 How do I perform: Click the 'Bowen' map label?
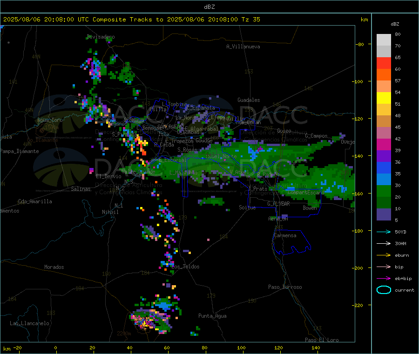(x=310, y=208)
